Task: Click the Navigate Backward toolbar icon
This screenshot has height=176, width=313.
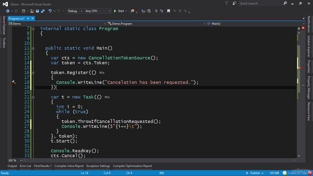Action: [x=8, y=11]
